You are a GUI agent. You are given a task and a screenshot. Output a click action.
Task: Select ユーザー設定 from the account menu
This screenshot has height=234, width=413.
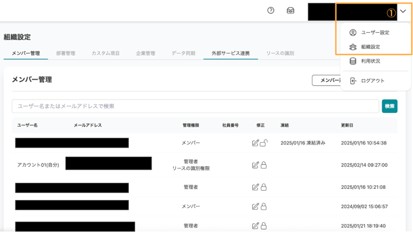[x=375, y=33]
